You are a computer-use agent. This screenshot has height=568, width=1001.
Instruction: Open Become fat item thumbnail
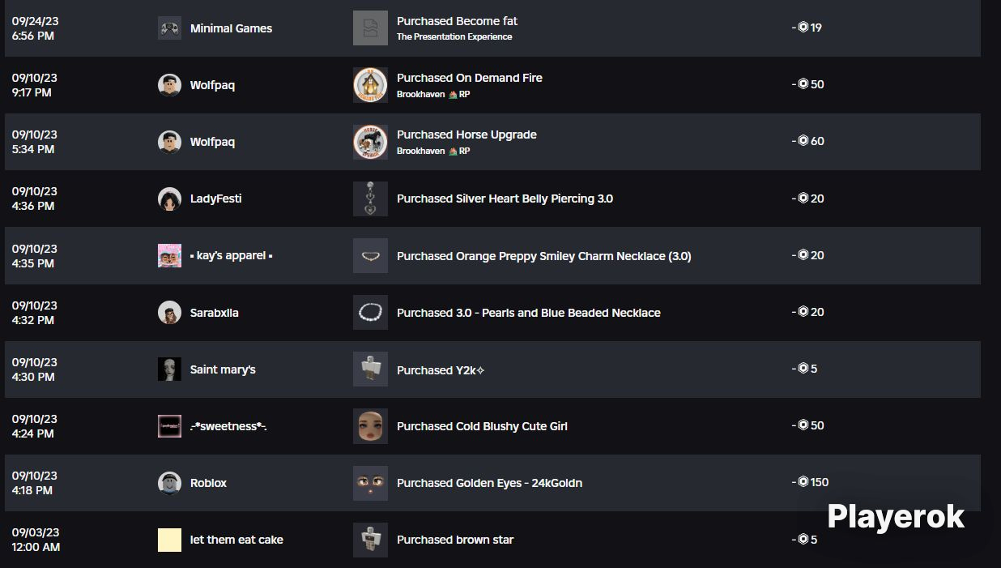(370, 28)
